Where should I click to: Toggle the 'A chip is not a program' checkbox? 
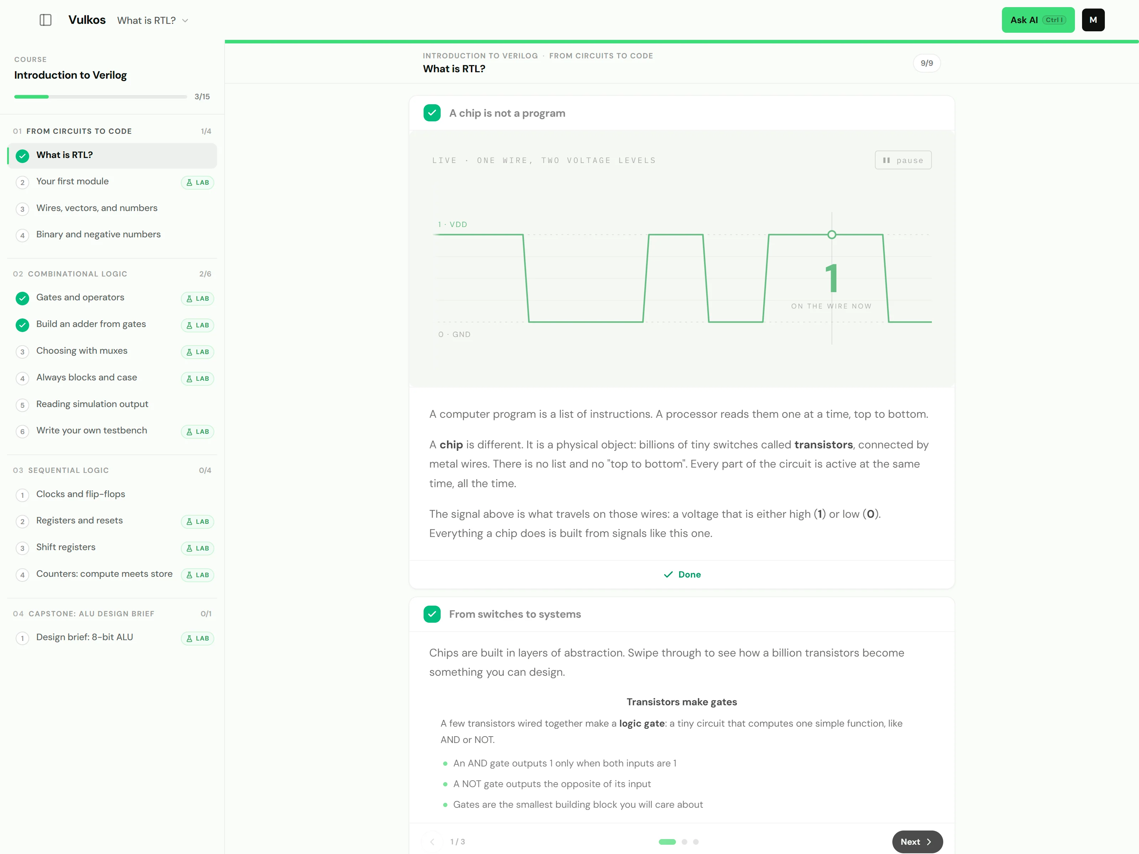[x=431, y=113]
